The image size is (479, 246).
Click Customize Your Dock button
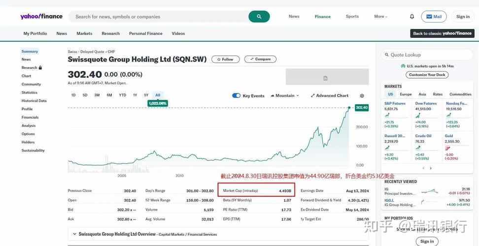pos(427,75)
